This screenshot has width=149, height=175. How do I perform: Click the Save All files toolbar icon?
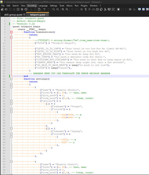pos(14,9)
